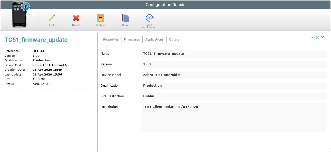This screenshot has width=331, height=152.
Task: Click inside the Name field
Action: point(233,54)
